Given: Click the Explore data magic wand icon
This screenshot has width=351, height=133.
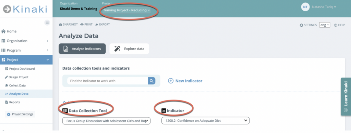Looking at the screenshot, I should [x=117, y=49].
